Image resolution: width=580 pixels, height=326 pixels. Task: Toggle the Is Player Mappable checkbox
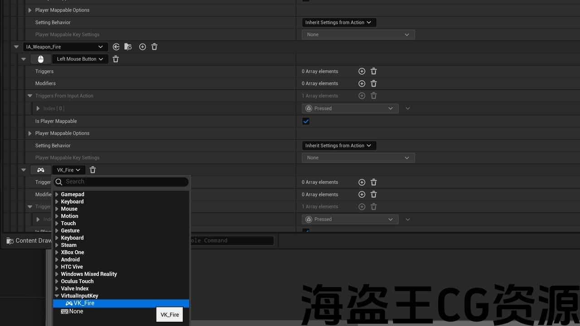click(x=306, y=121)
